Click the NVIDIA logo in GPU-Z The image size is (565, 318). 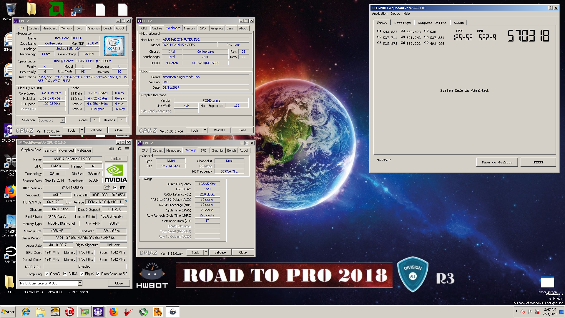[x=116, y=173]
